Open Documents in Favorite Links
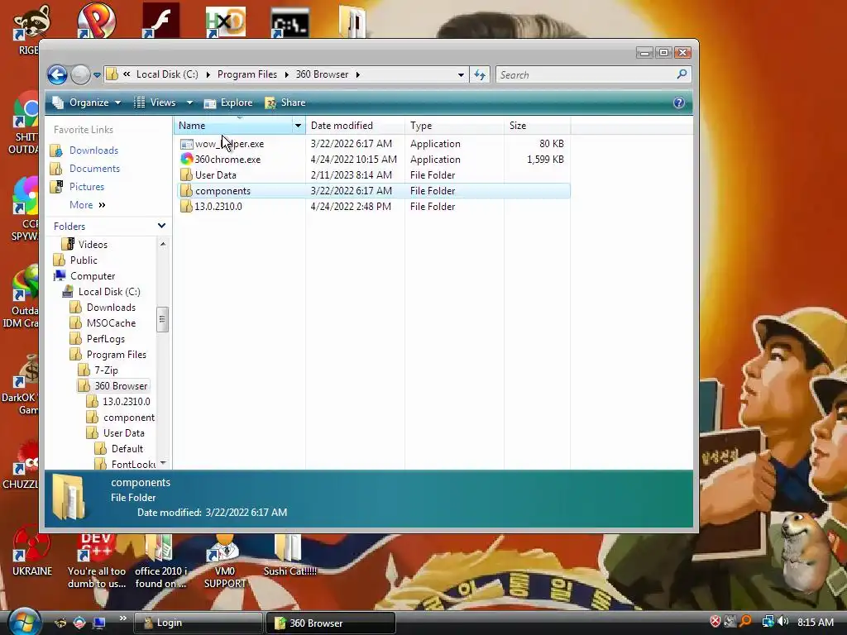Screen dimensions: 847x635 [94, 169]
